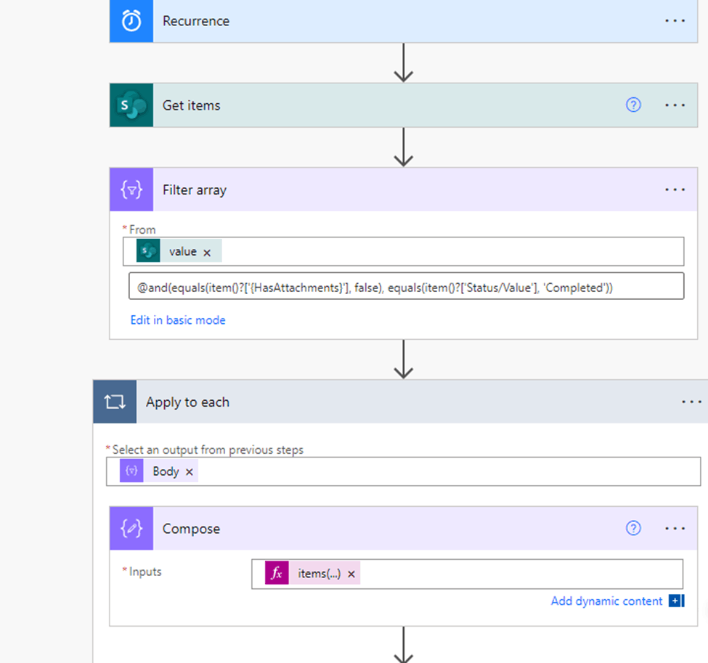The width and height of the screenshot is (708, 663).
Task: Click Add dynamic content link
Action: pyautogui.click(x=606, y=601)
